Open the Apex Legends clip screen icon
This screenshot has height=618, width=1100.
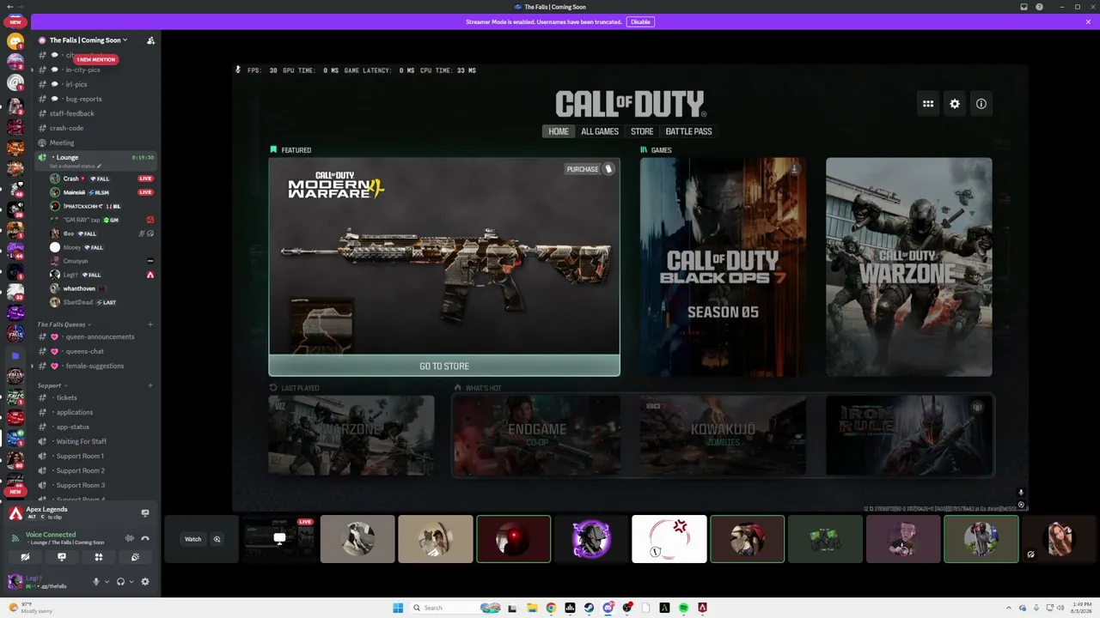coord(145,513)
